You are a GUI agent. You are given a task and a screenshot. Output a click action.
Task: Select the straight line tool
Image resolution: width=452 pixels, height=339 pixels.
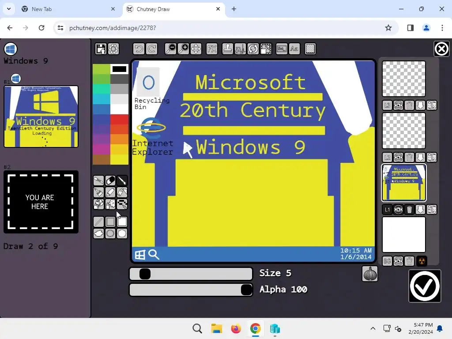pos(98,222)
